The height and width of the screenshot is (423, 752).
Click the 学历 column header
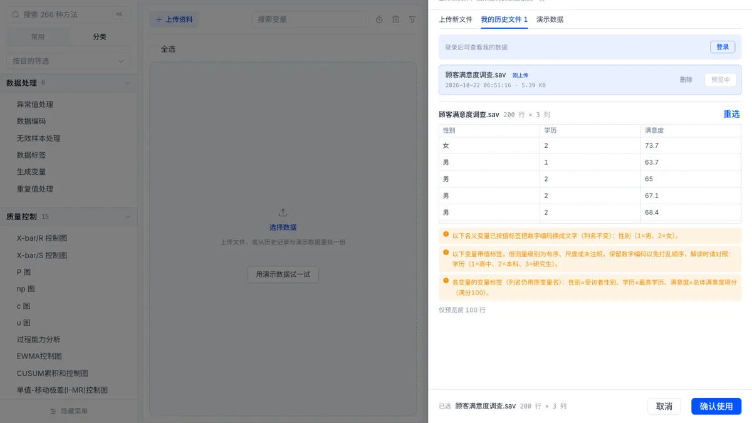pyautogui.click(x=590, y=130)
